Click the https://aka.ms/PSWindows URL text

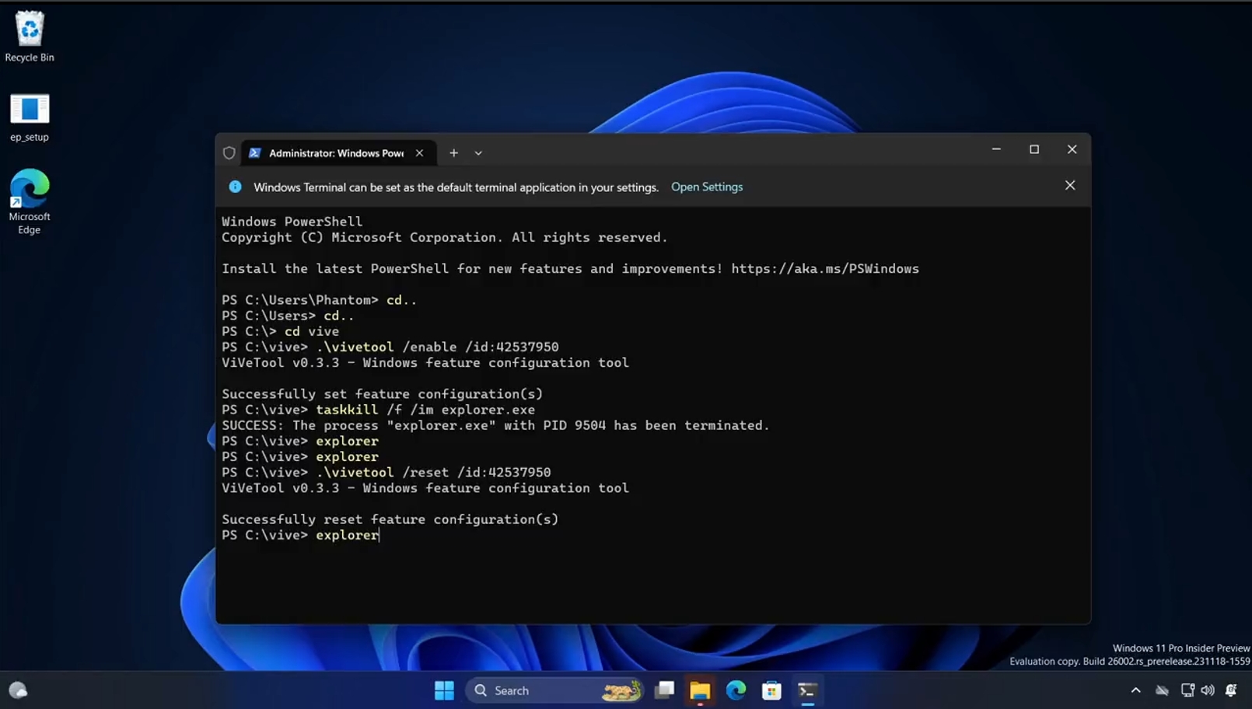coord(825,269)
